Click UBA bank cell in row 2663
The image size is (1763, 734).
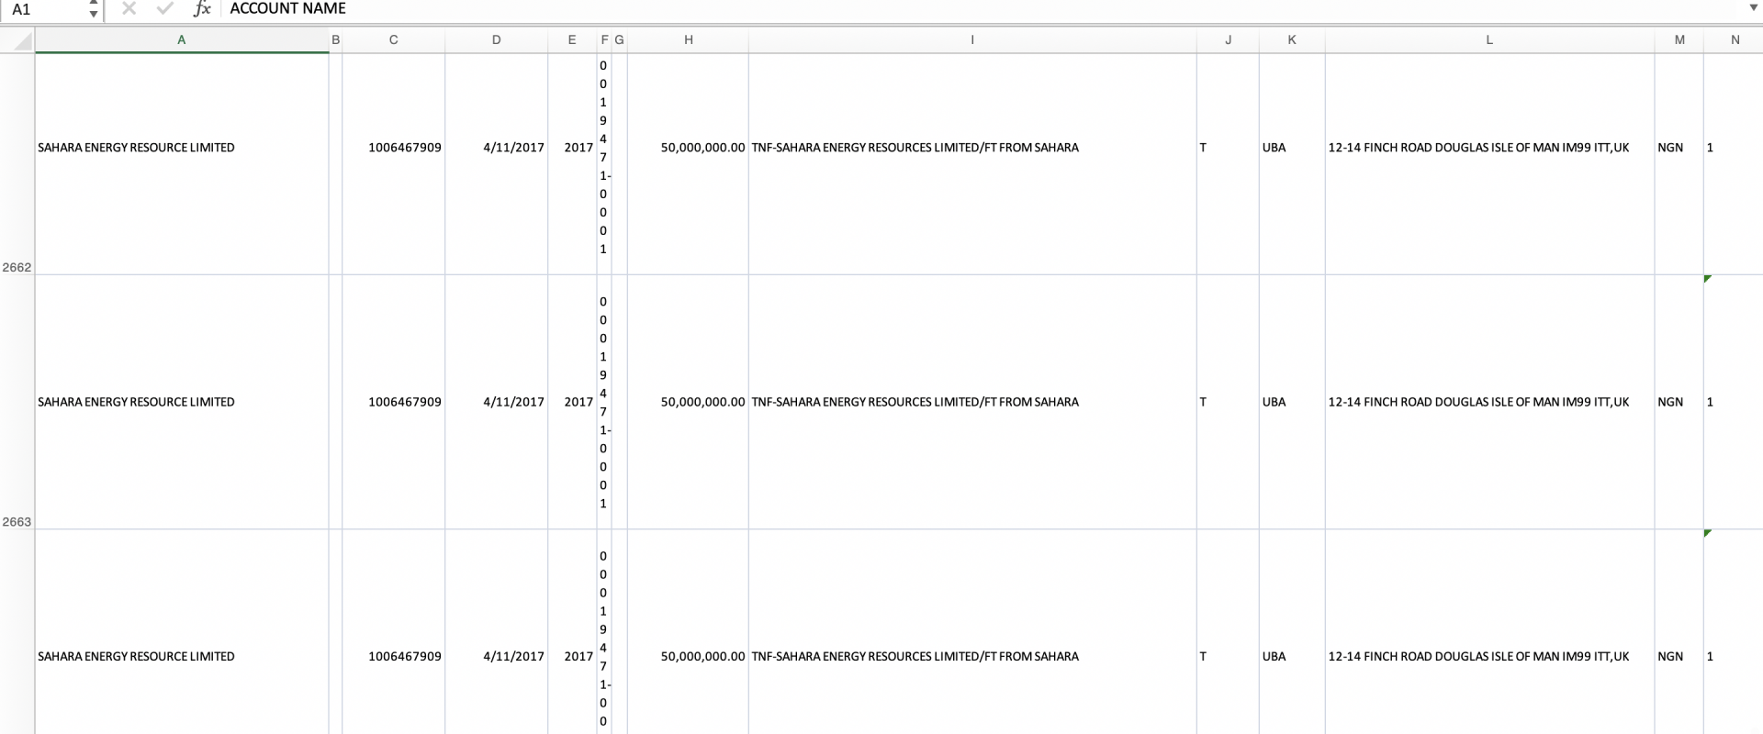coord(1274,402)
